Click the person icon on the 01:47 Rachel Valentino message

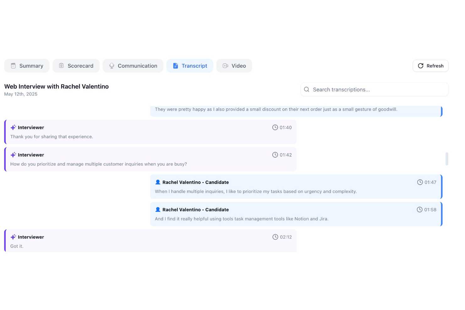point(158,182)
